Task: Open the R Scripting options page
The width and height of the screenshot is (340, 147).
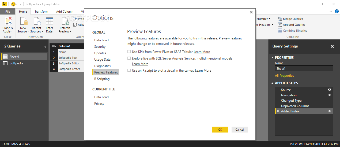Action: coord(102,79)
